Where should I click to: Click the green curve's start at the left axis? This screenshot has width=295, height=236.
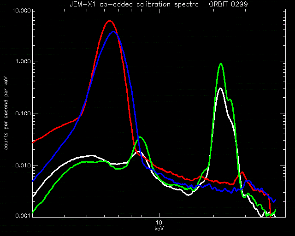33,212
